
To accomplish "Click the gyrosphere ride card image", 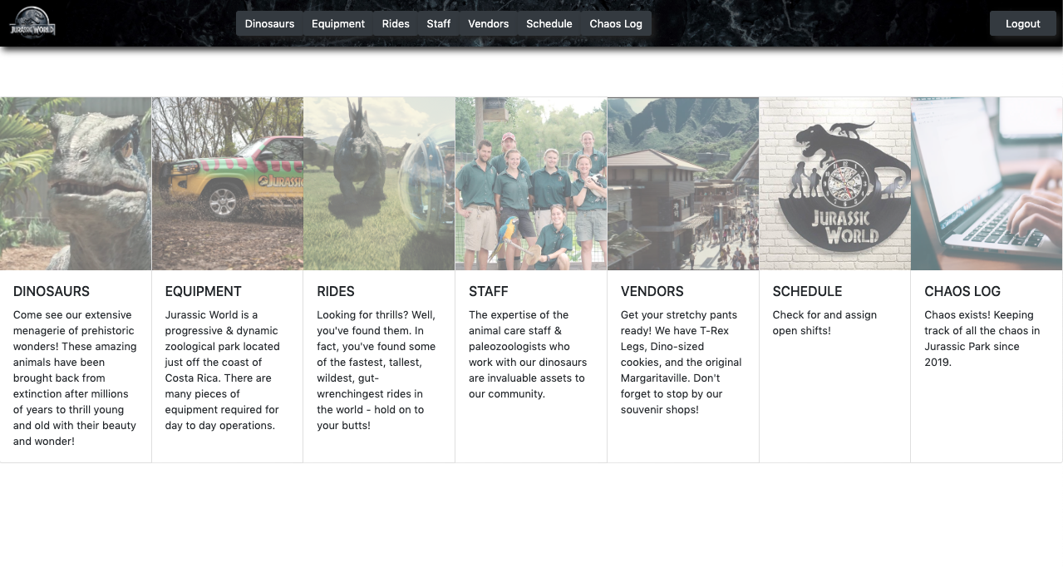I will 379,184.
